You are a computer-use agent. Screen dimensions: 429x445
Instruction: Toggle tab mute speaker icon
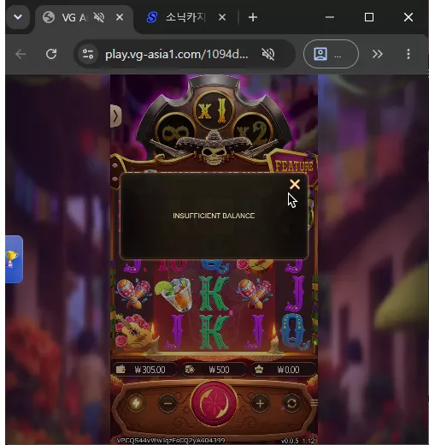click(99, 18)
